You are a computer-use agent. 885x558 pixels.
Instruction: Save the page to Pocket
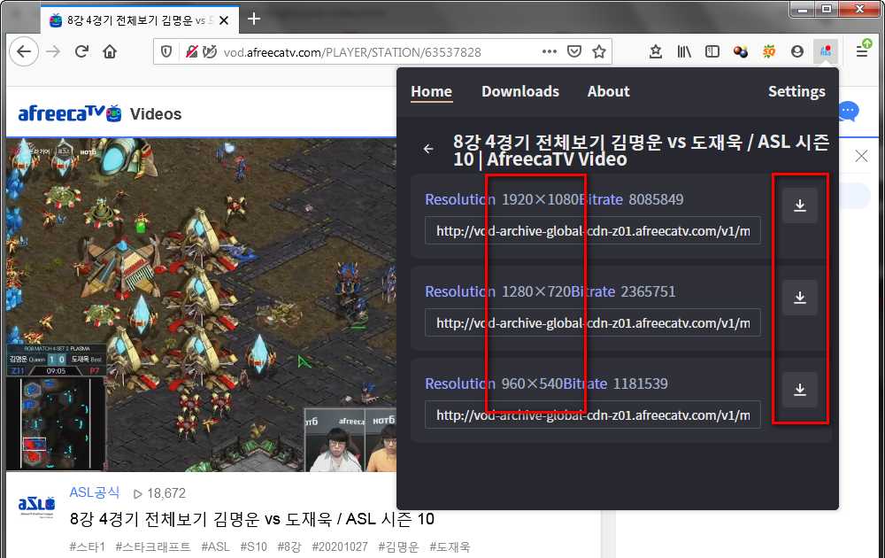[574, 52]
